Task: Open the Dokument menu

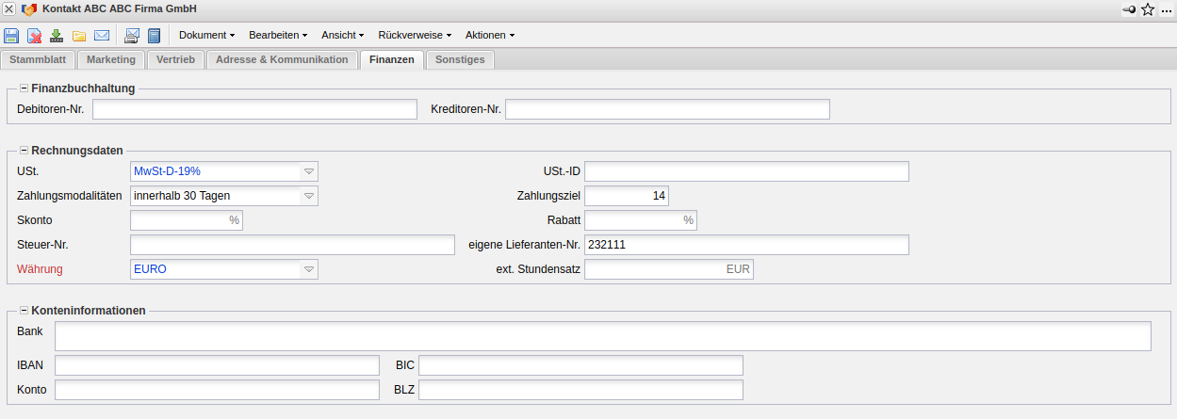Action: tap(206, 36)
